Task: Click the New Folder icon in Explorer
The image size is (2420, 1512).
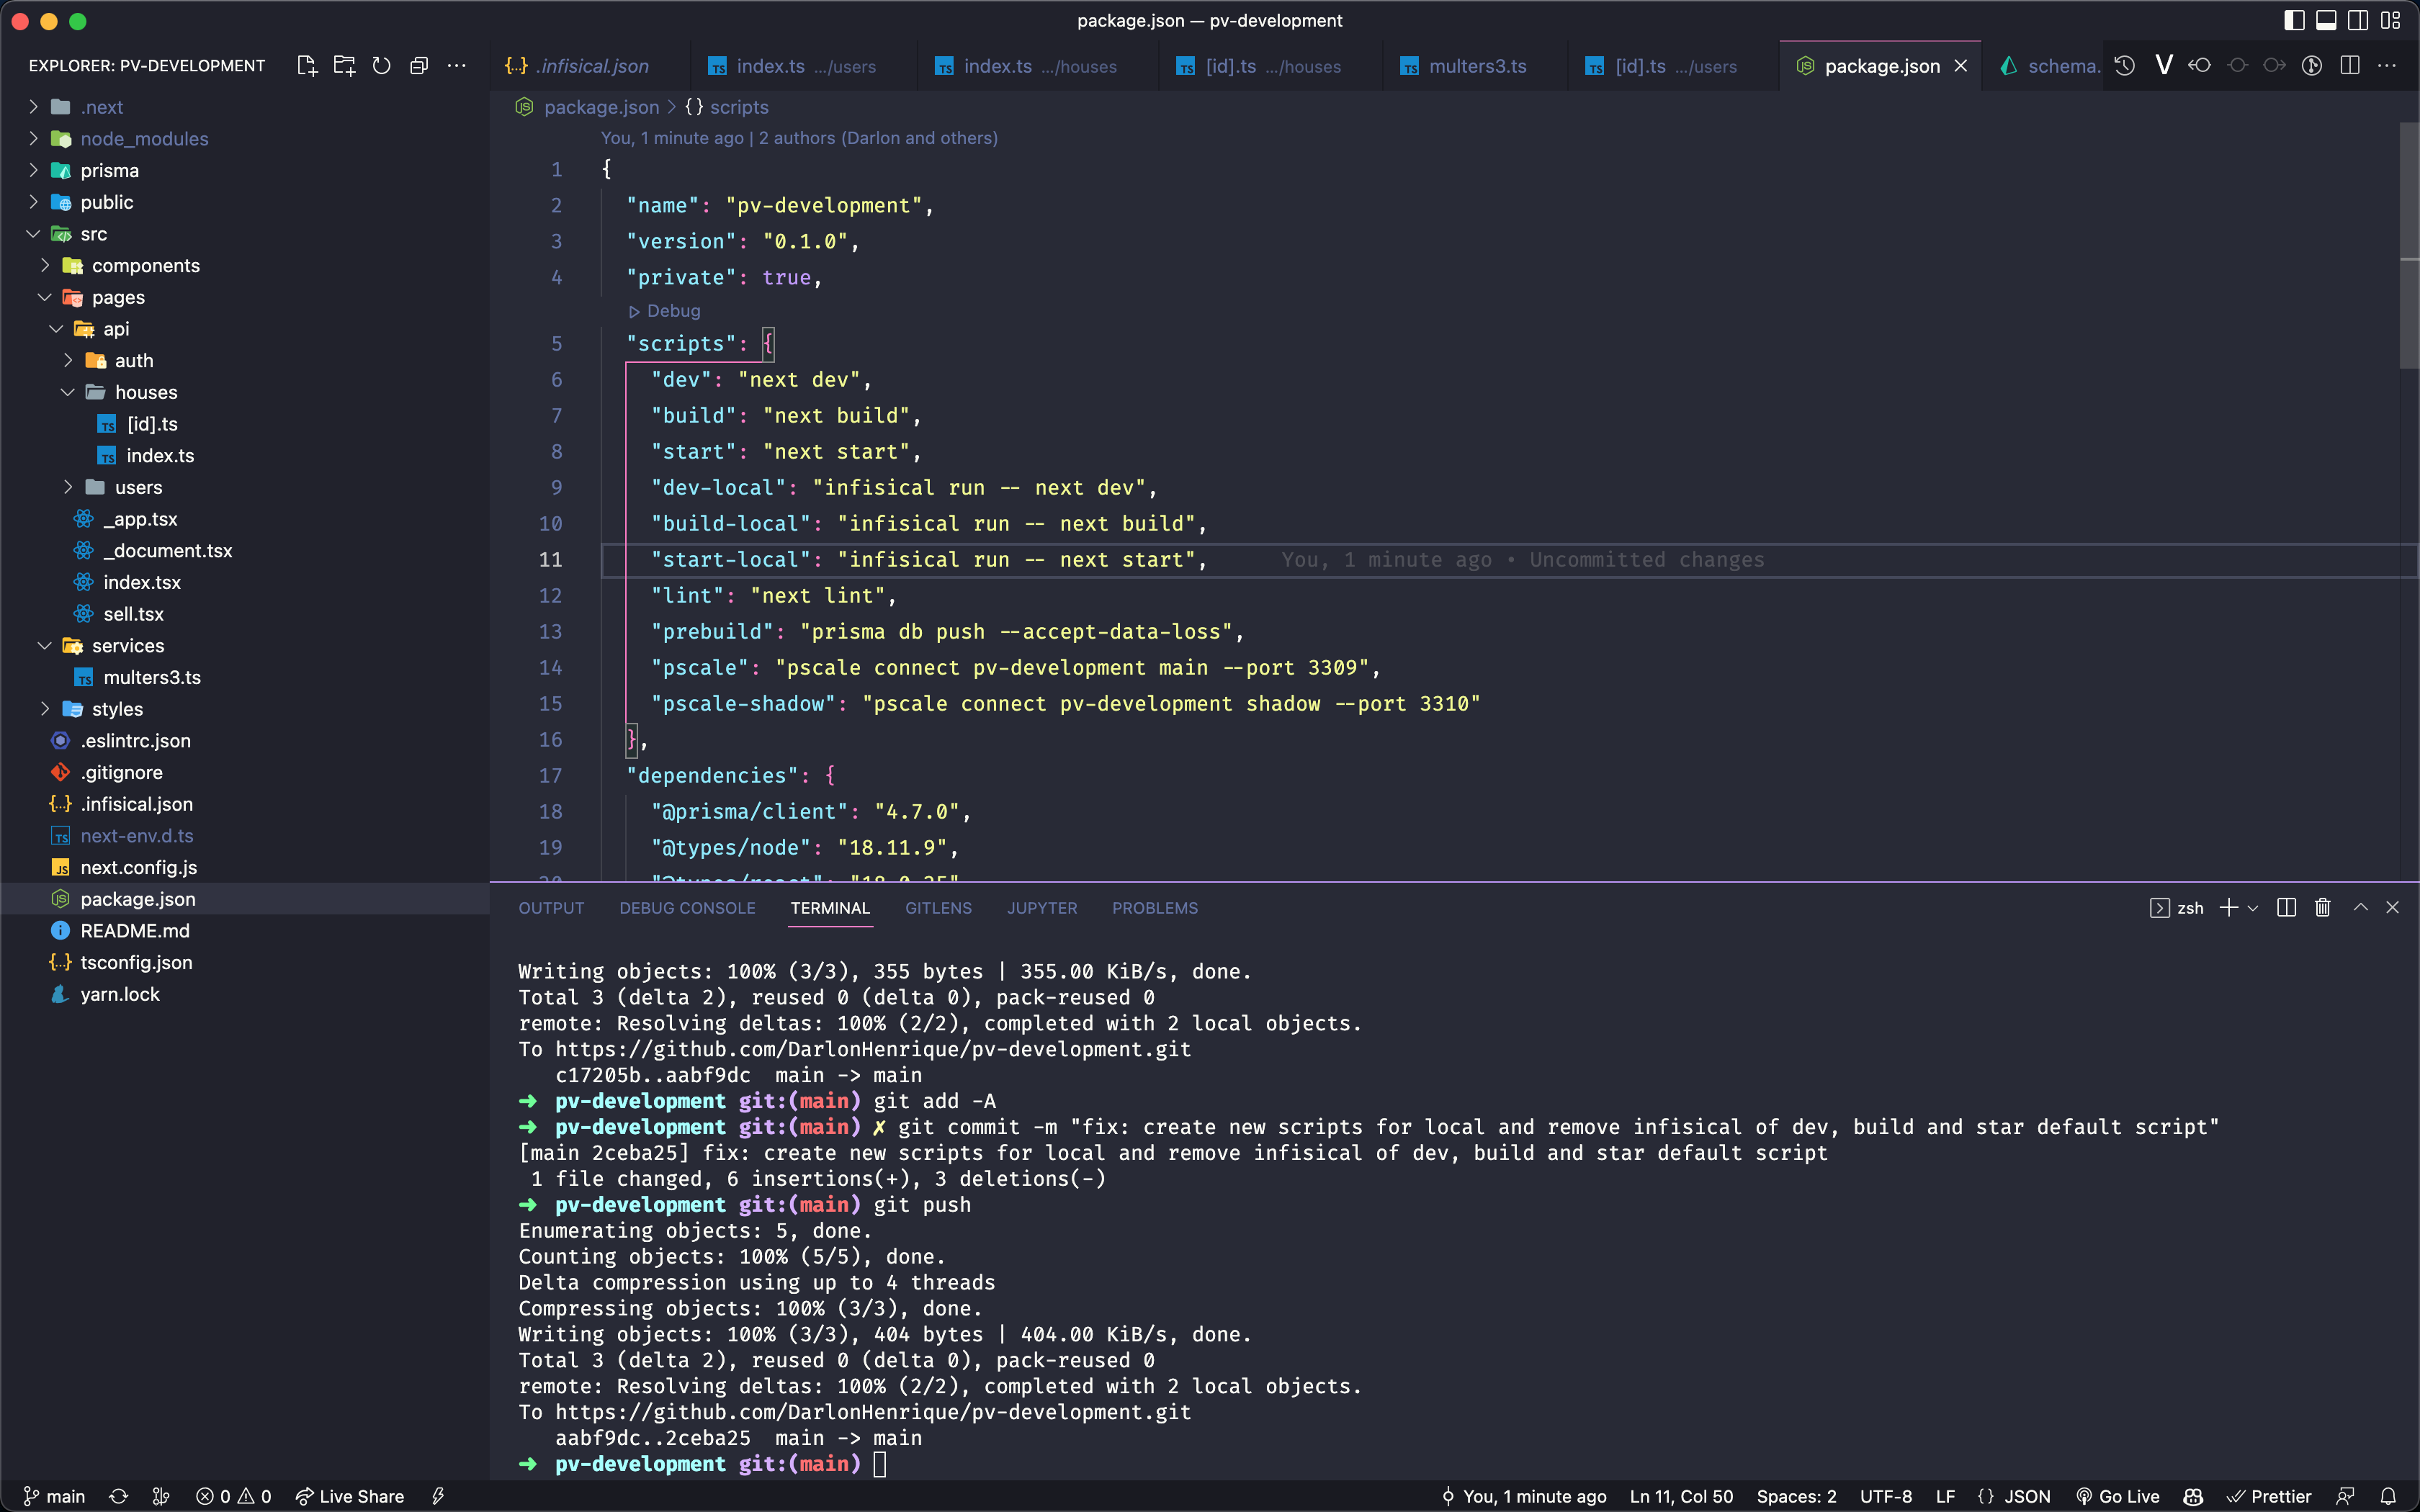Action: 344,66
